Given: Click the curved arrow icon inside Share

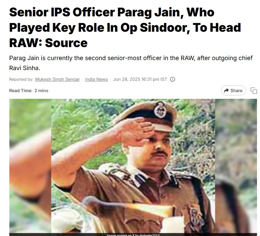Looking at the screenshot, I should point(226,90).
